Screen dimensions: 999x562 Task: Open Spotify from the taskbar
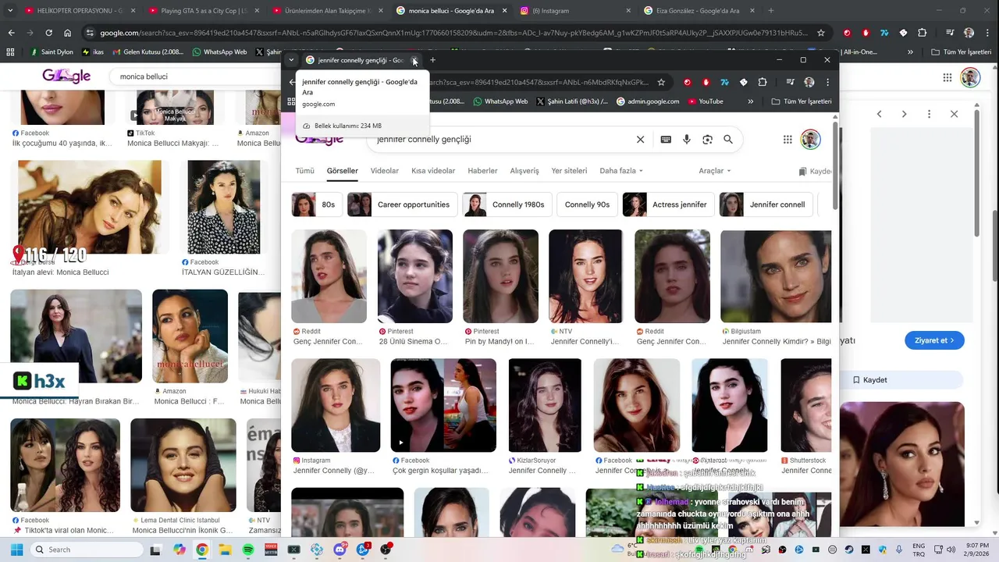click(x=248, y=550)
